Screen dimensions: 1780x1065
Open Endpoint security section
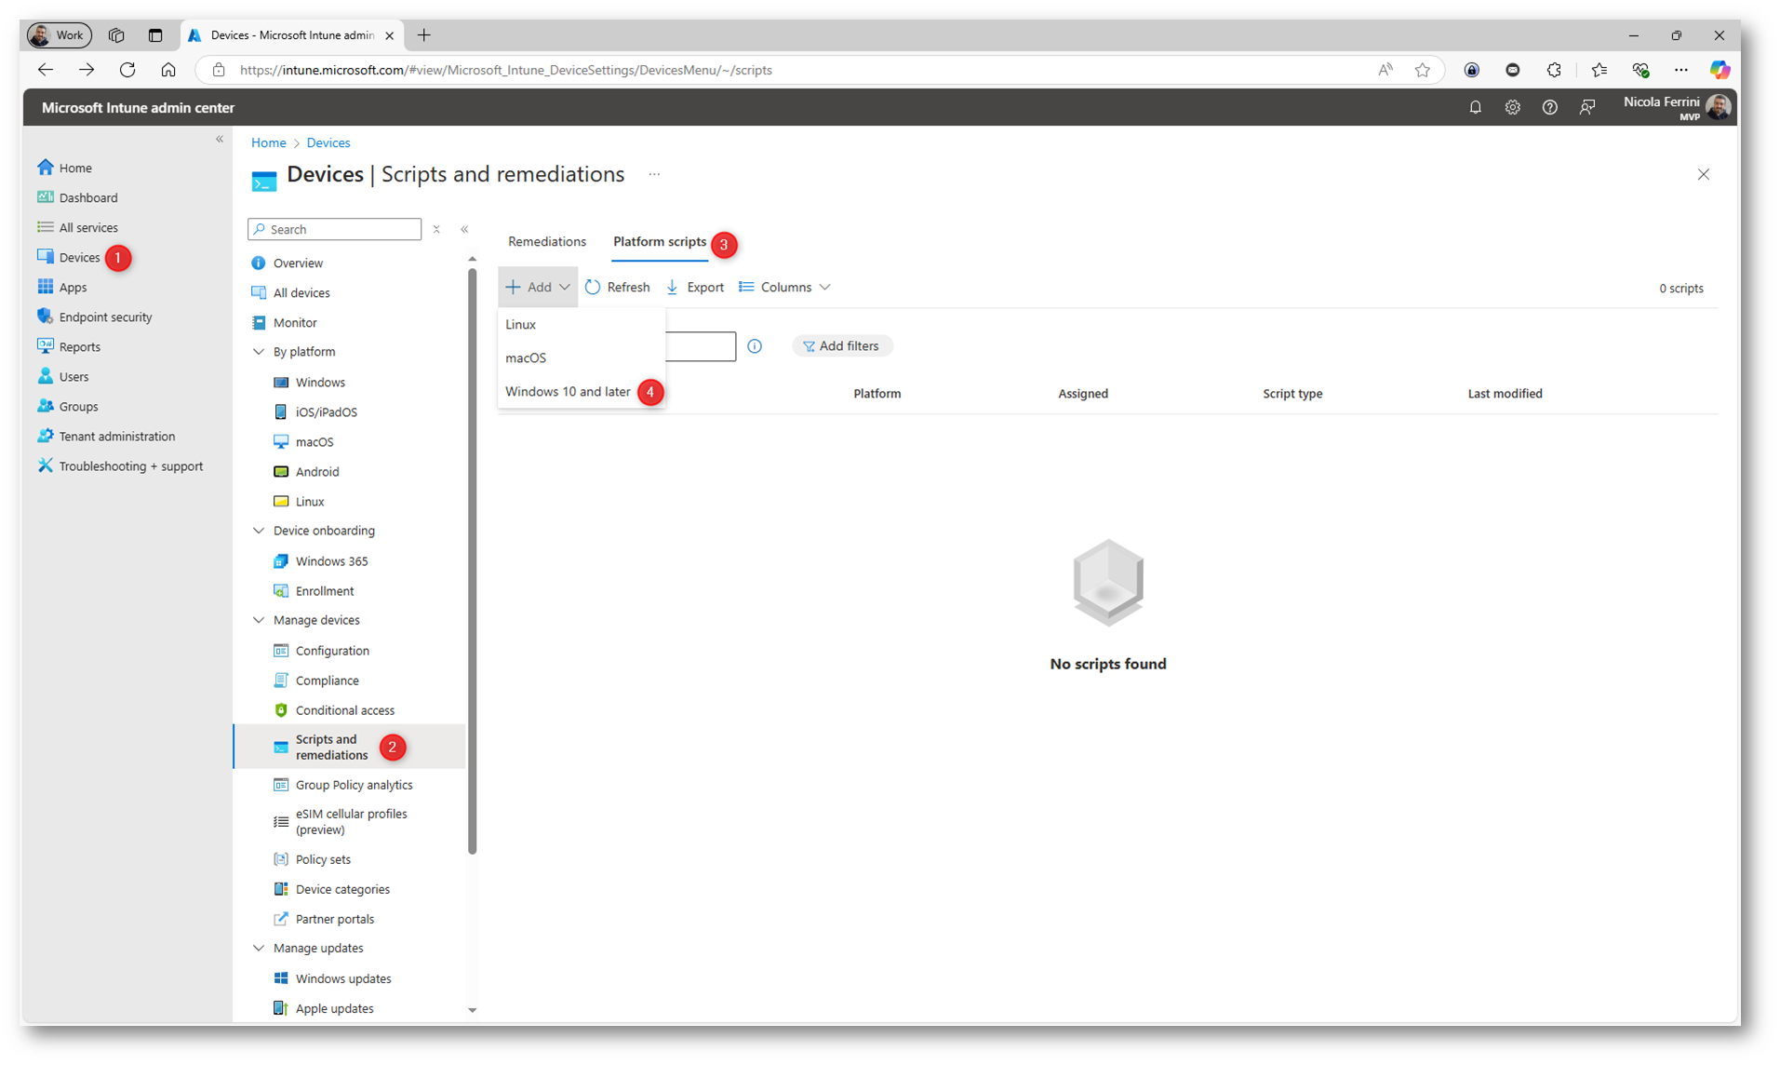pos(95,317)
